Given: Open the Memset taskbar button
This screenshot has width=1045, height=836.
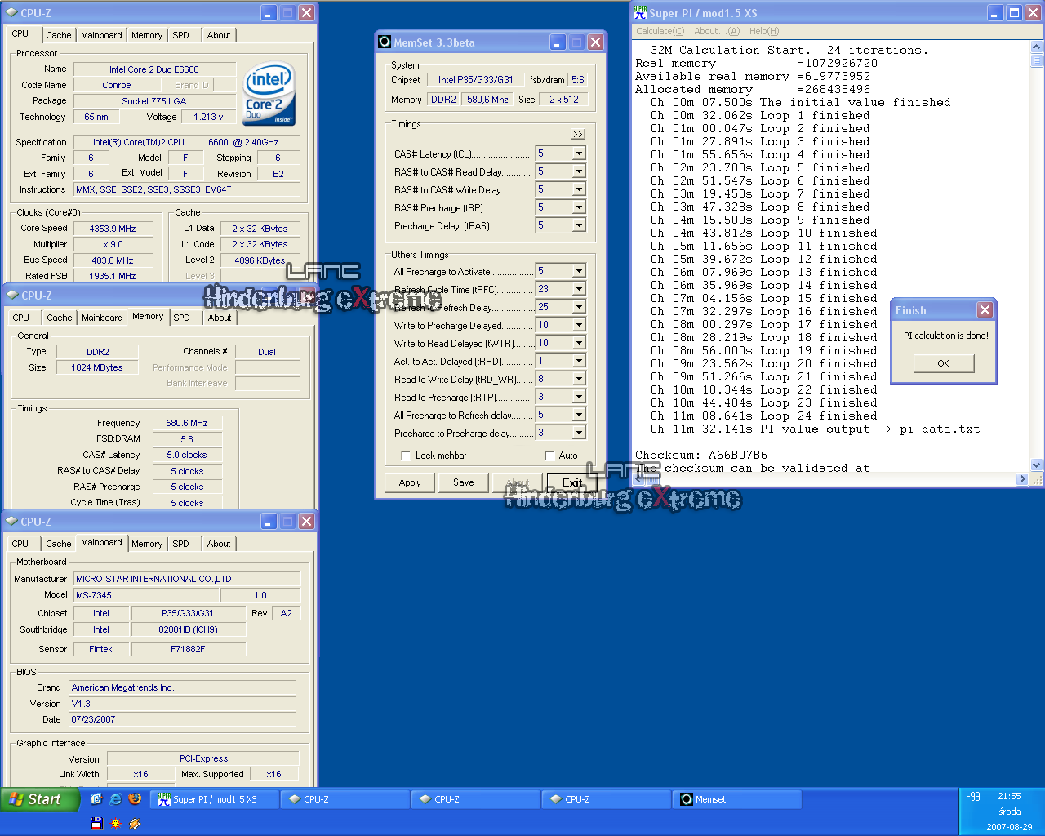Looking at the screenshot, I should pos(736,799).
